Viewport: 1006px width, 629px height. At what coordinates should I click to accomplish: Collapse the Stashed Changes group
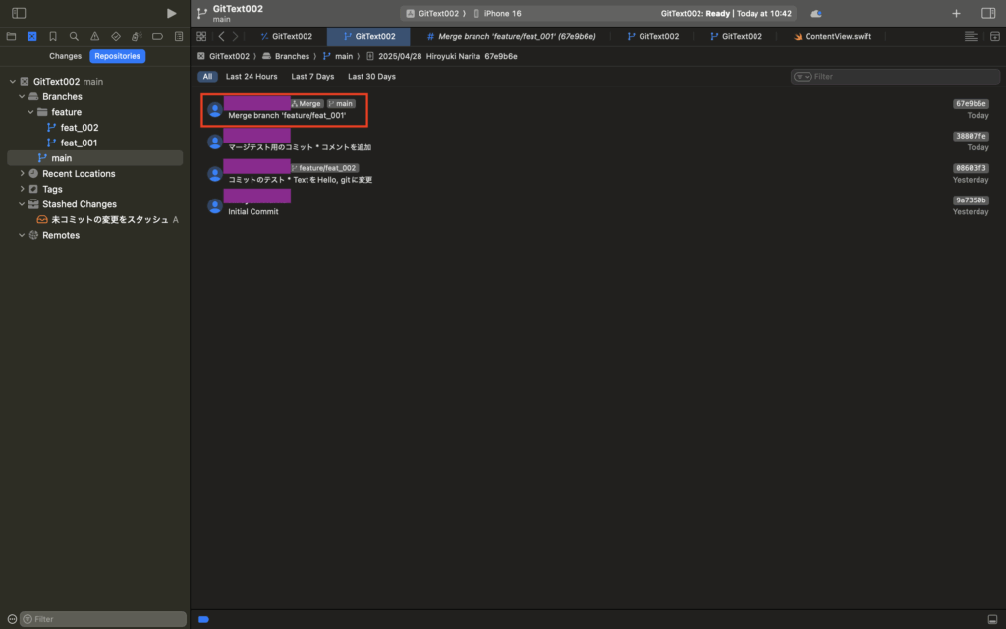[x=22, y=204]
